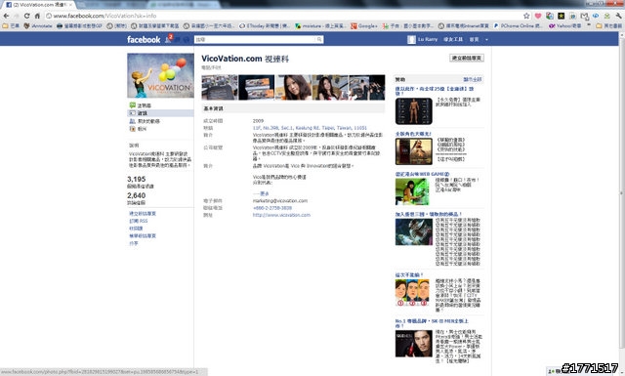Open the other bookmarks folder
The image size is (625, 376).
[608, 25]
